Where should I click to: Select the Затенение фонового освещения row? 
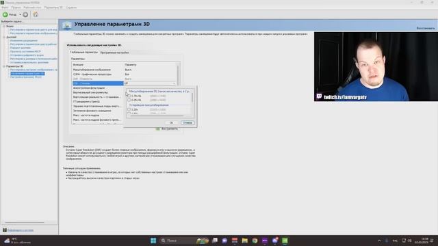coord(98,111)
